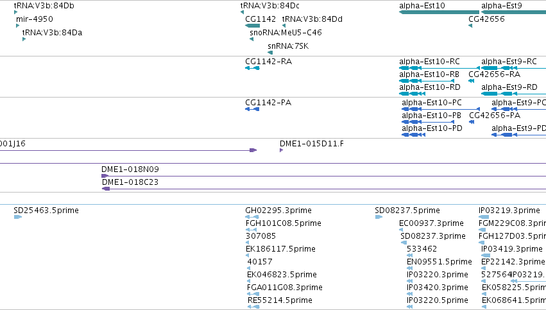Click the DME1-015D11.F clone label
546x310 pixels.
coord(312,144)
